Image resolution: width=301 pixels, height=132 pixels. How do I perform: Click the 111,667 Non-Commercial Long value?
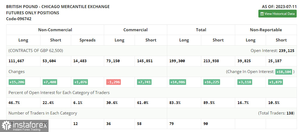coord(16,61)
